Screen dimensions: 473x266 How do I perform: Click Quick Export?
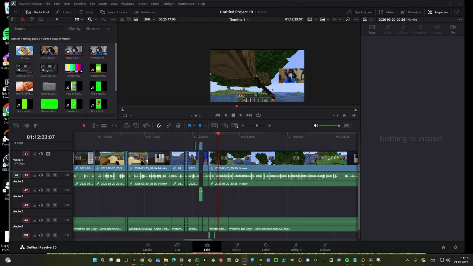(360, 12)
